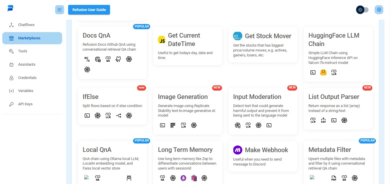
Task: Switch the dark mode toggle
Action: 362,10
